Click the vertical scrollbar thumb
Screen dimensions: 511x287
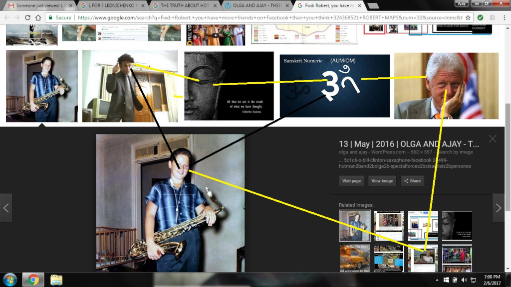pos(508,157)
